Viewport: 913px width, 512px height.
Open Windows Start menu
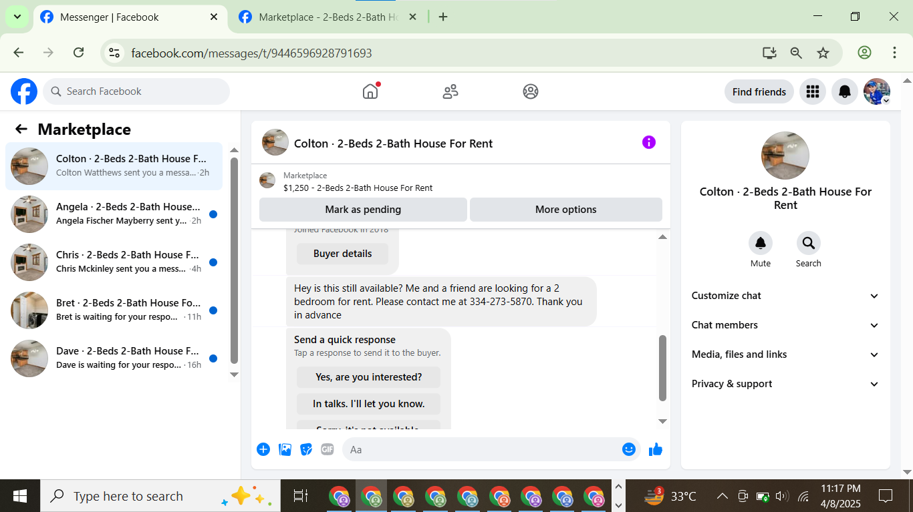pos(20,496)
